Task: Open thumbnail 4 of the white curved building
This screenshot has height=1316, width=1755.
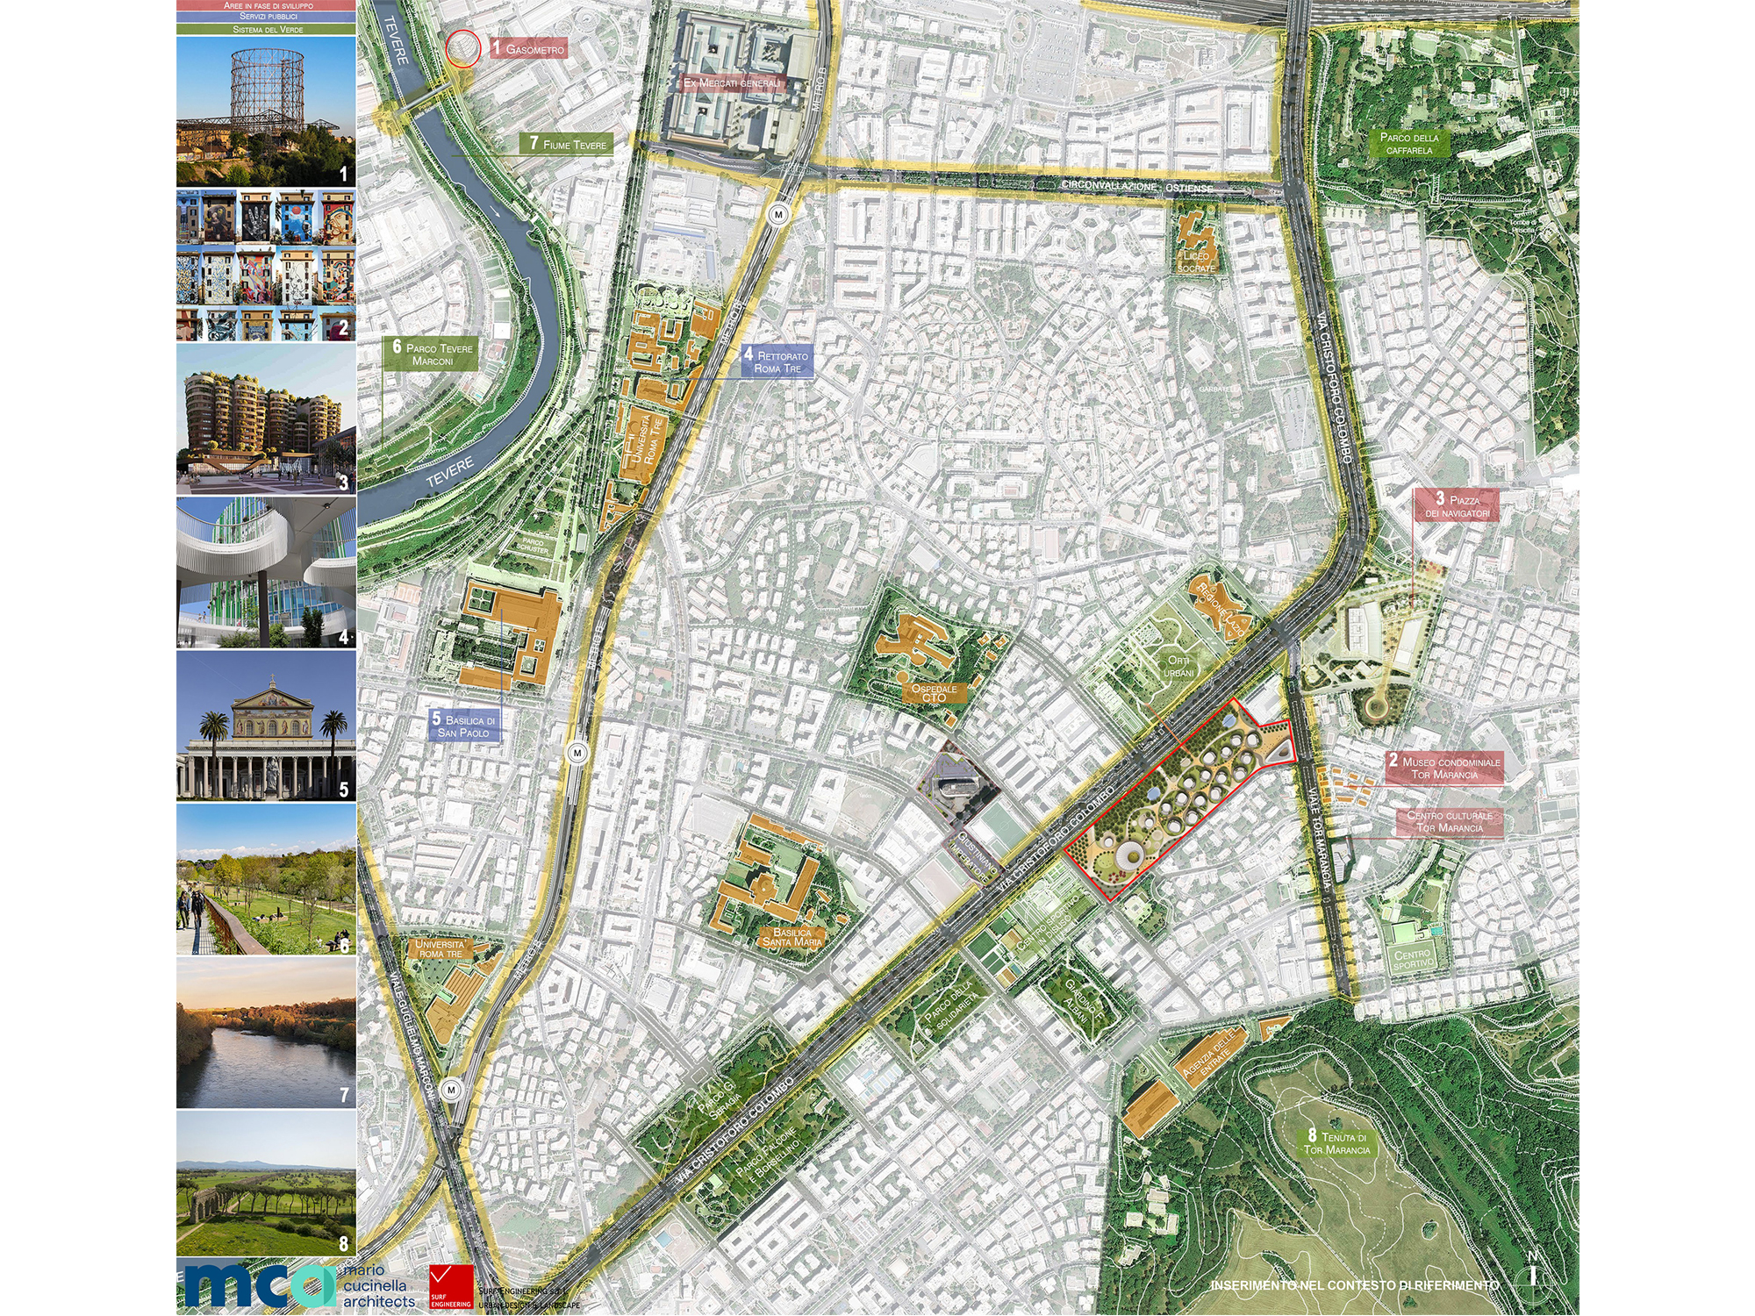Action: click(x=266, y=573)
